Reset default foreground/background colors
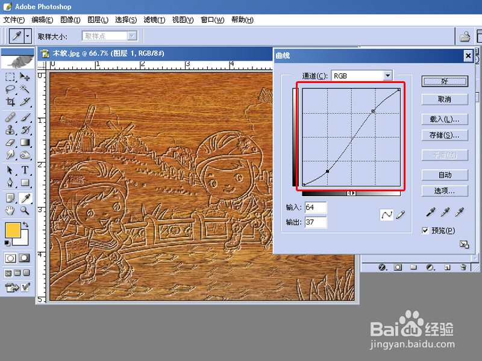 (7, 243)
